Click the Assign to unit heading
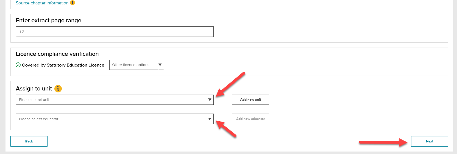This screenshot has height=154, width=457. coord(34,89)
